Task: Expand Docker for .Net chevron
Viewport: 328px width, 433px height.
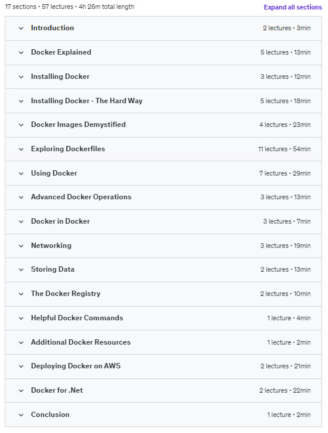Action: pos(21,390)
